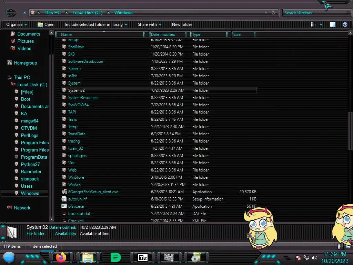Screen dimensions: 353x265
Task: Click the Homegroup icon in sidebar
Action: 9,63
